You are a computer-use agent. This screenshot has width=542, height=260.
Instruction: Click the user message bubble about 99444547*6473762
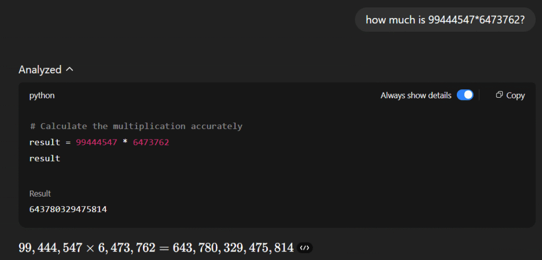point(445,20)
